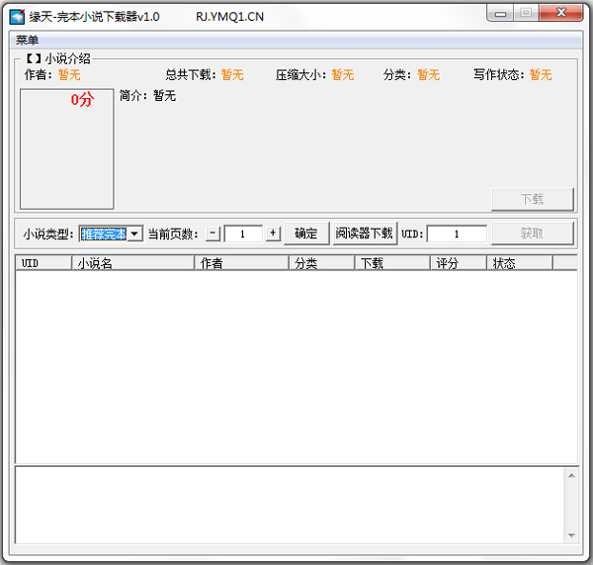Sort by the 作者 column header
This screenshot has height=565, width=593.
point(241,263)
